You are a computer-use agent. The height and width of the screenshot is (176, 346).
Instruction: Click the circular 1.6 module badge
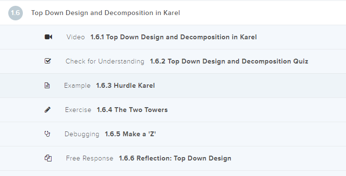click(x=16, y=13)
